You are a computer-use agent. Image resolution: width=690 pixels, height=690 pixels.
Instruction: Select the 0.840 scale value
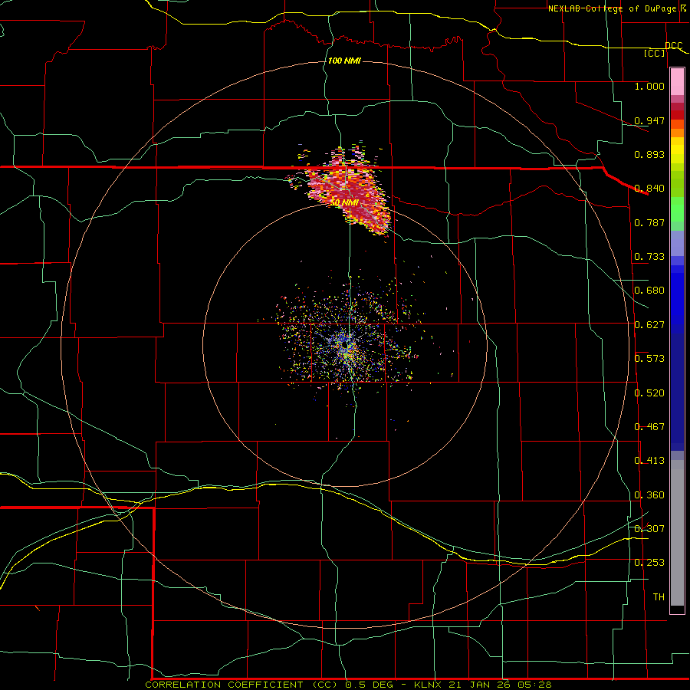(649, 189)
